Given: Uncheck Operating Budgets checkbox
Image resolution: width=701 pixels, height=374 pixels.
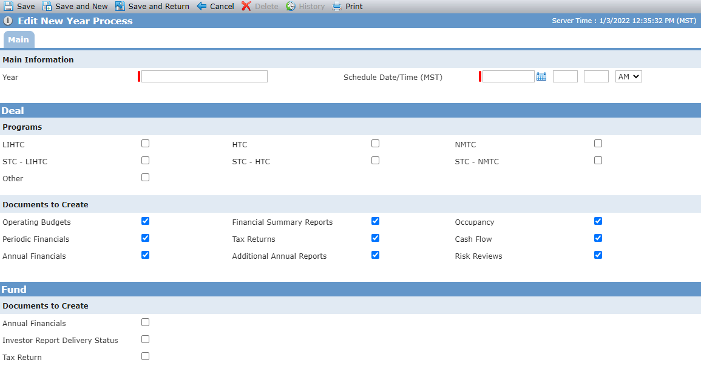Looking at the screenshot, I should point(145,221).
